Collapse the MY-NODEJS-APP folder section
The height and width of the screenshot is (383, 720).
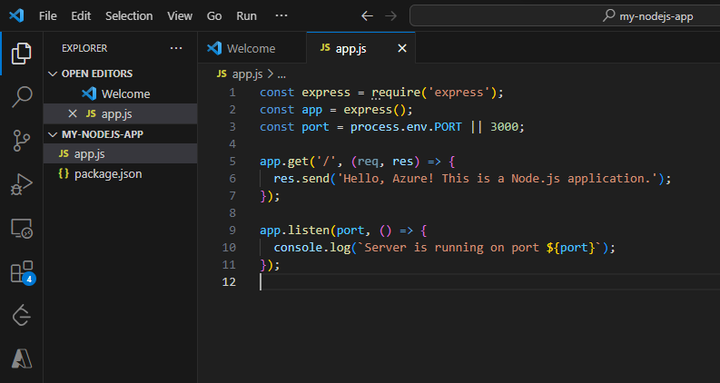(x=53, y=133)
